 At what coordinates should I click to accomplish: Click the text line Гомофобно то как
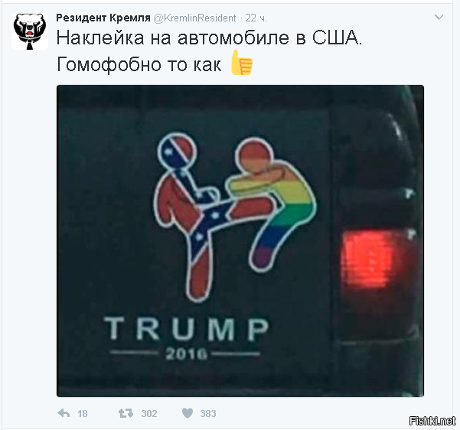tap(139, 64)
